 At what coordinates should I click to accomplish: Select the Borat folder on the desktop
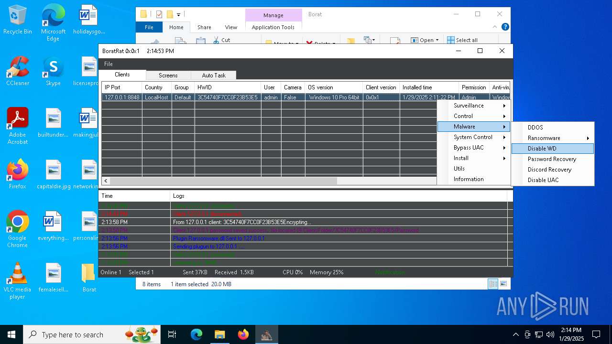click(89, 278)
